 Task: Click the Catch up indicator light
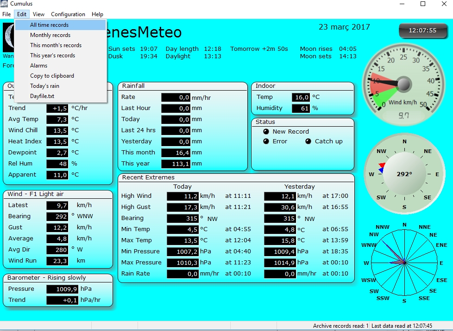(308, 141)
